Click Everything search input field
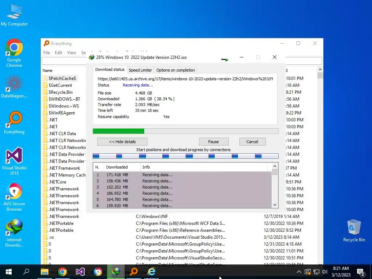372x279 pixels. 64,61
